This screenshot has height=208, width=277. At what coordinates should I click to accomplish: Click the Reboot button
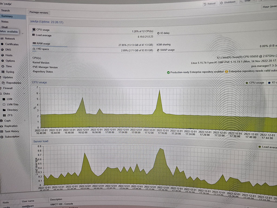coord(210,4)
